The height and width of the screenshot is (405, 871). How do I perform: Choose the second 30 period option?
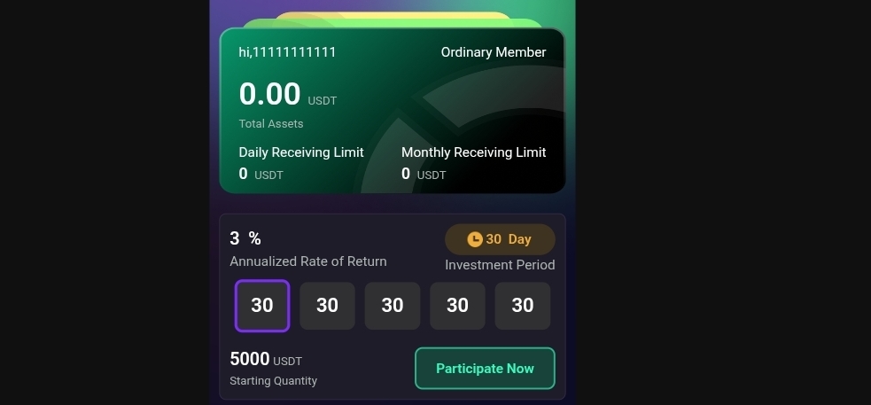pos(327,306)
